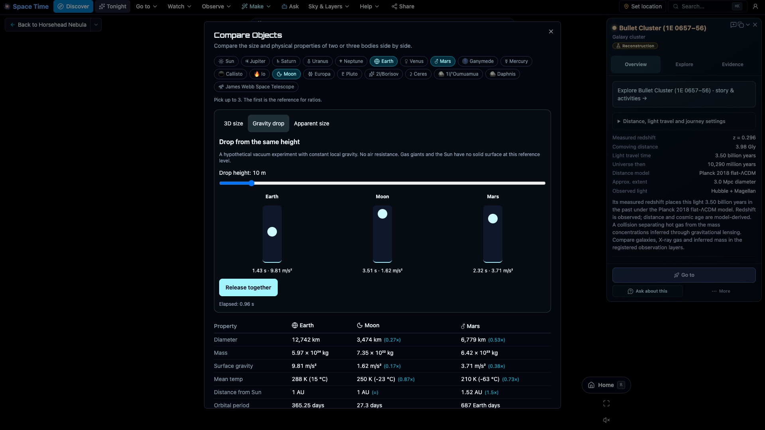Open the Watch dropdown menu
Image resolution: width=765 pixels, height=430 pixels.
click(179, 6)
